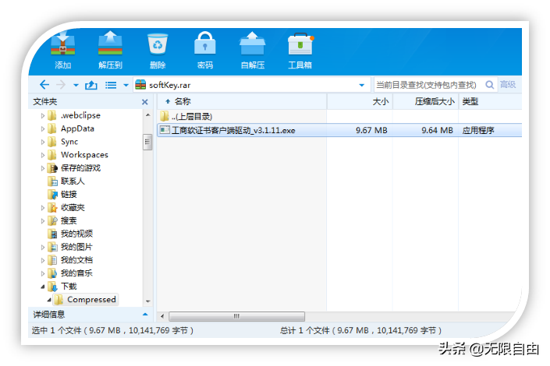Collapse the 详细信息 details panel
The height and width of the screenshot is (366, 550).
(144, 315)
